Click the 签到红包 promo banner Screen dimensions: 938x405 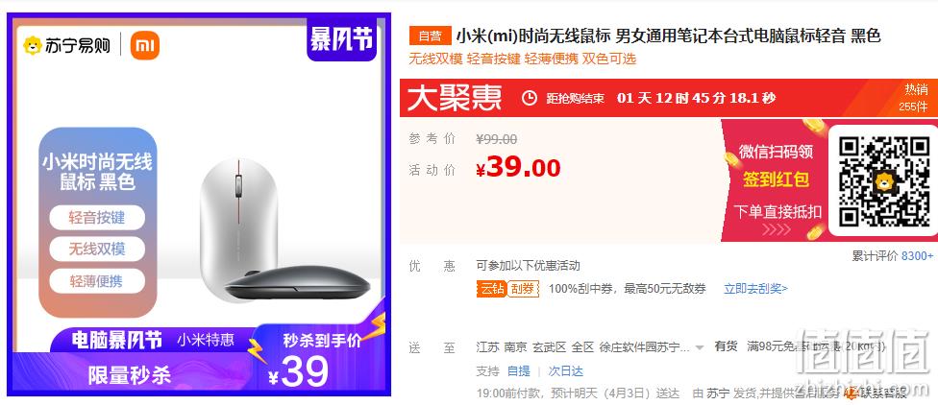coord(776,179)
